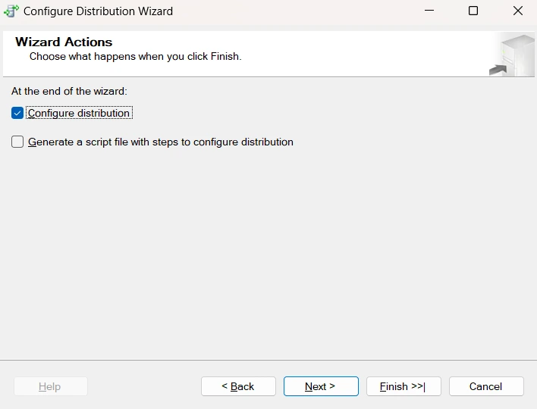The width and height of the screenshot is (537, 409).
Task: Click the Wizard Actions heading
Action: tap(64, 42)
